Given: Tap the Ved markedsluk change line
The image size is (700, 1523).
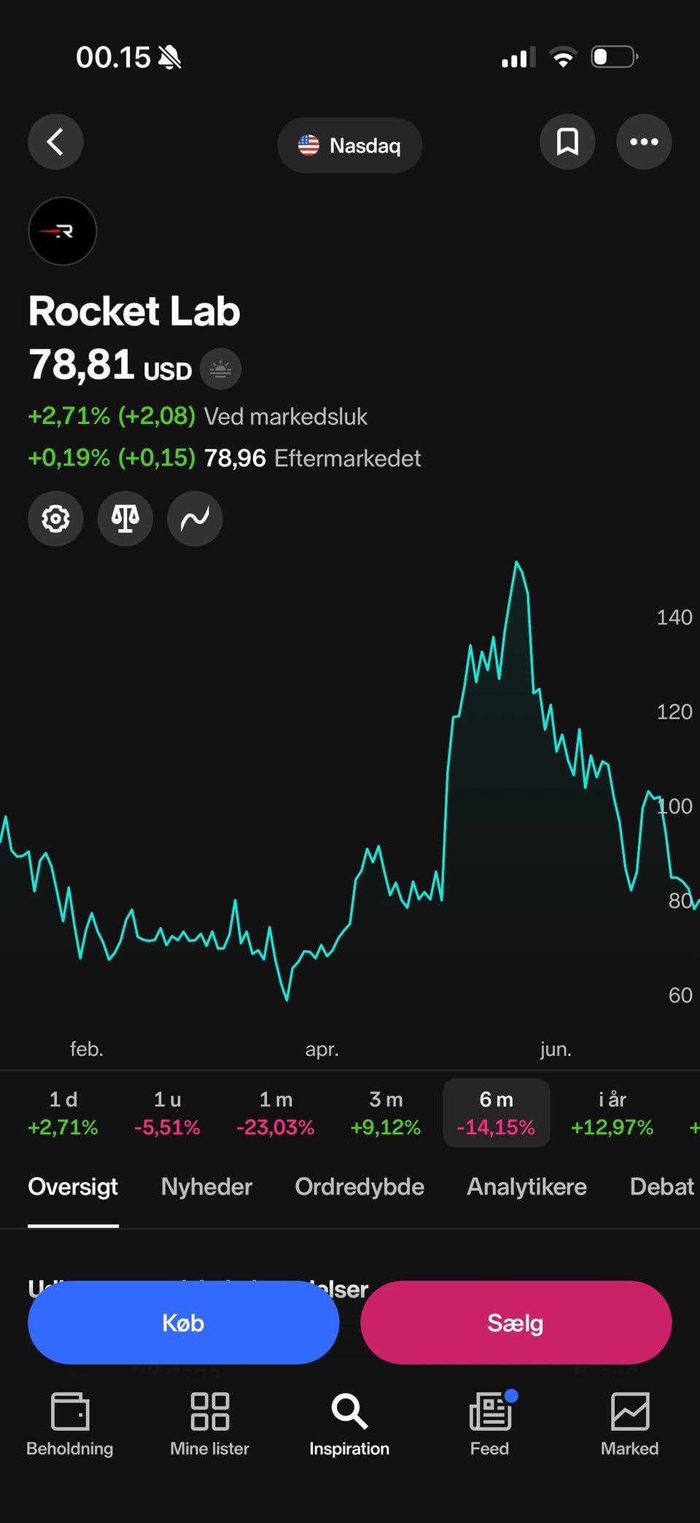Looking at the screenshot, I should tap(198, 416).
